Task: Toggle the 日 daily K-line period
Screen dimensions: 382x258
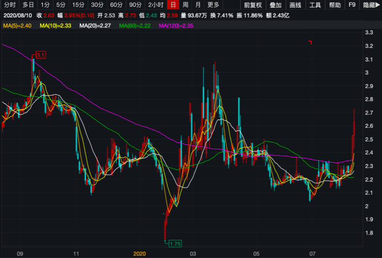Action: (x=172, y=5)
